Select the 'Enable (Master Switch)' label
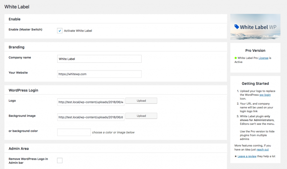This screenshot has width=287, height=169. 26,29
